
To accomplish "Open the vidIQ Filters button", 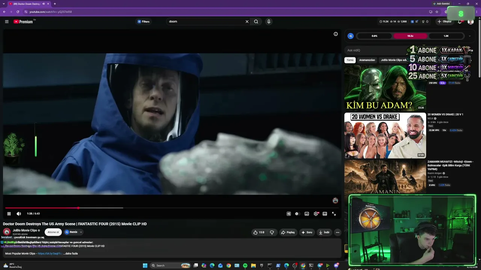I will (x=143, y=22).
